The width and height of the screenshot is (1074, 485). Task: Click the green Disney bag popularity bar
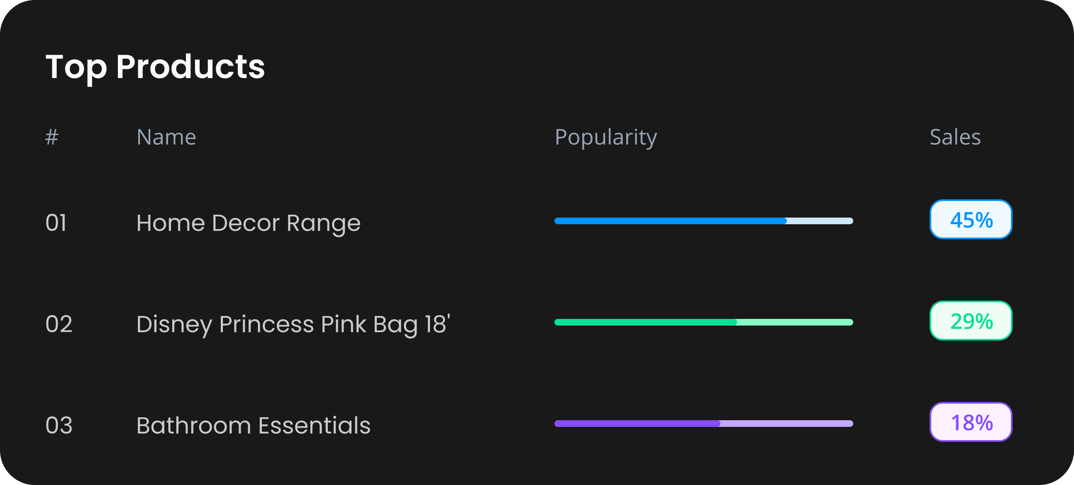pyautogui.click(x=645, y=322)
